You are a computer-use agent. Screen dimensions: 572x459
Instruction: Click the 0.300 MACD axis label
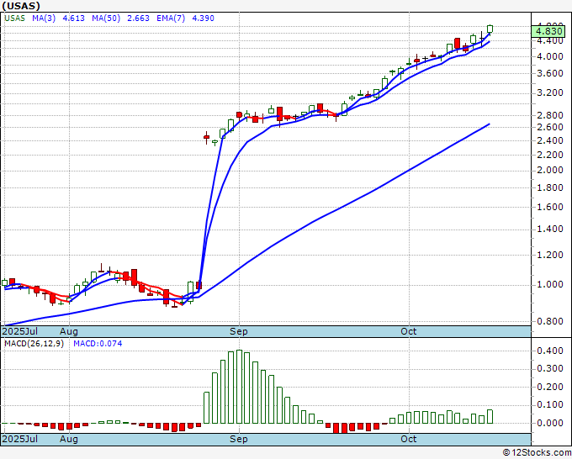[x=550, y=368]
